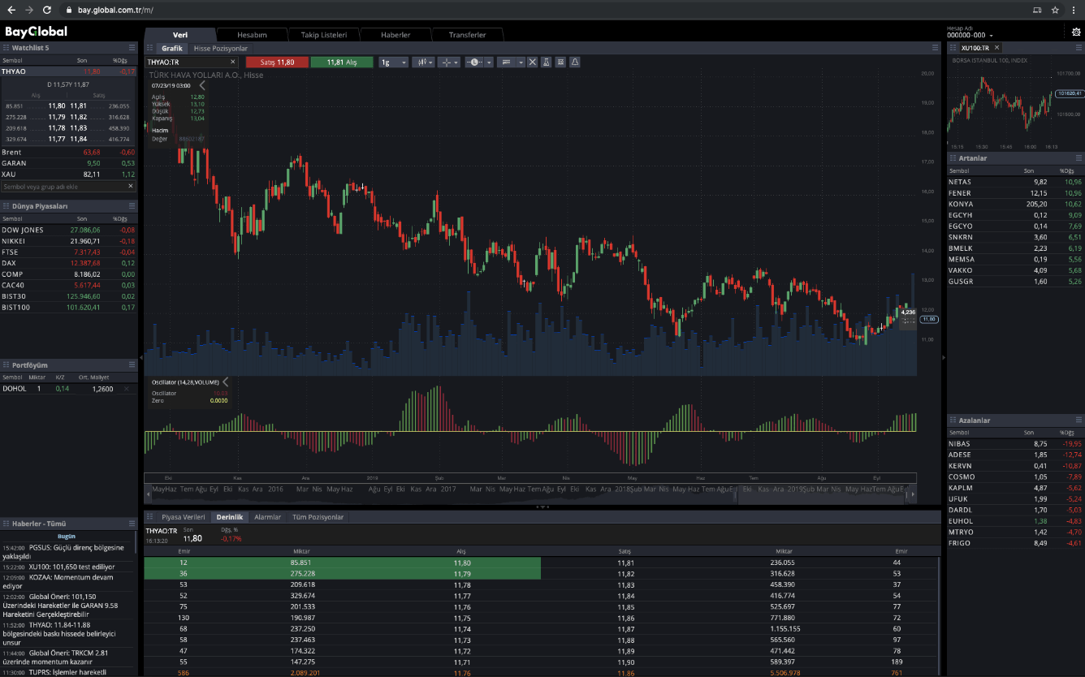Select the Brent row in Watchlist 5

point(68,153)
